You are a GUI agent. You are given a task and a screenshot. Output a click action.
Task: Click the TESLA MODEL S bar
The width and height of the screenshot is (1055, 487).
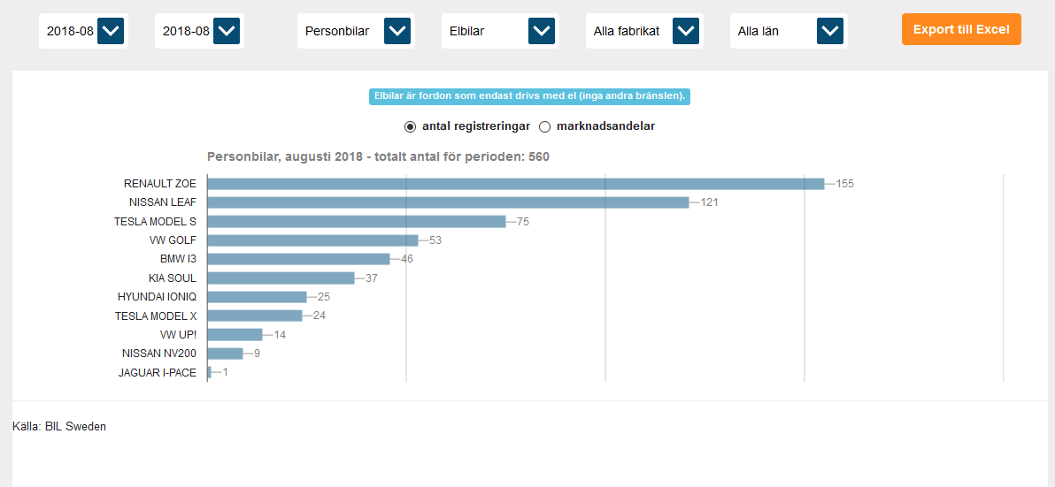click(x=357, y=221)
